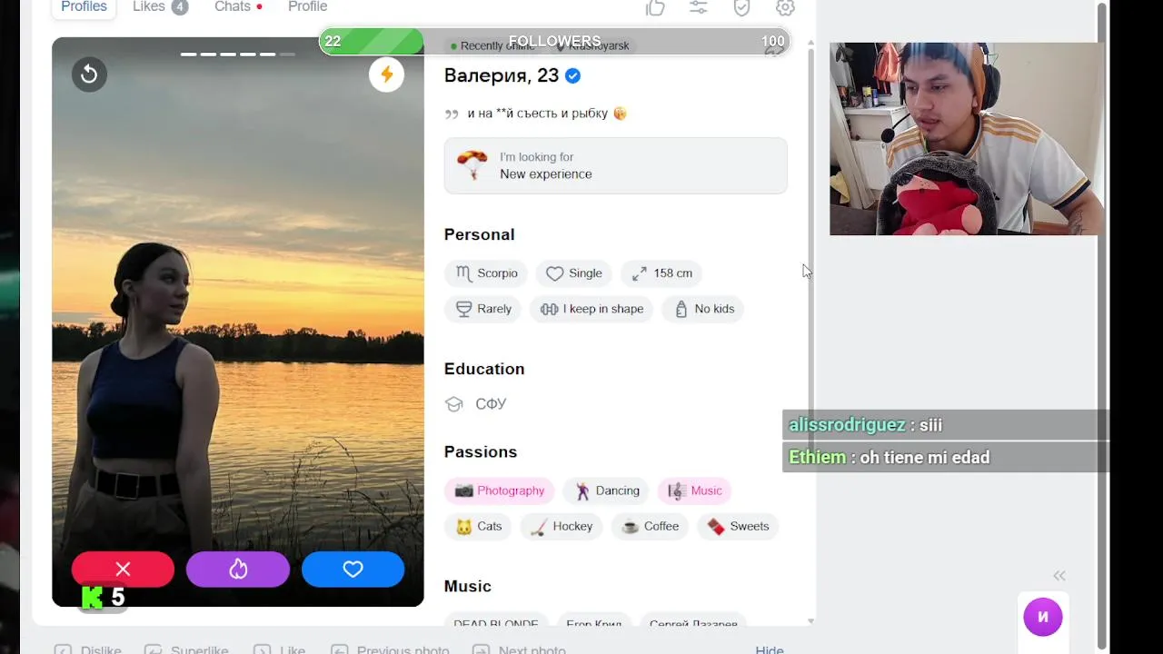
Task: Click the blue verified badge near Валерия
Action: 573,76
